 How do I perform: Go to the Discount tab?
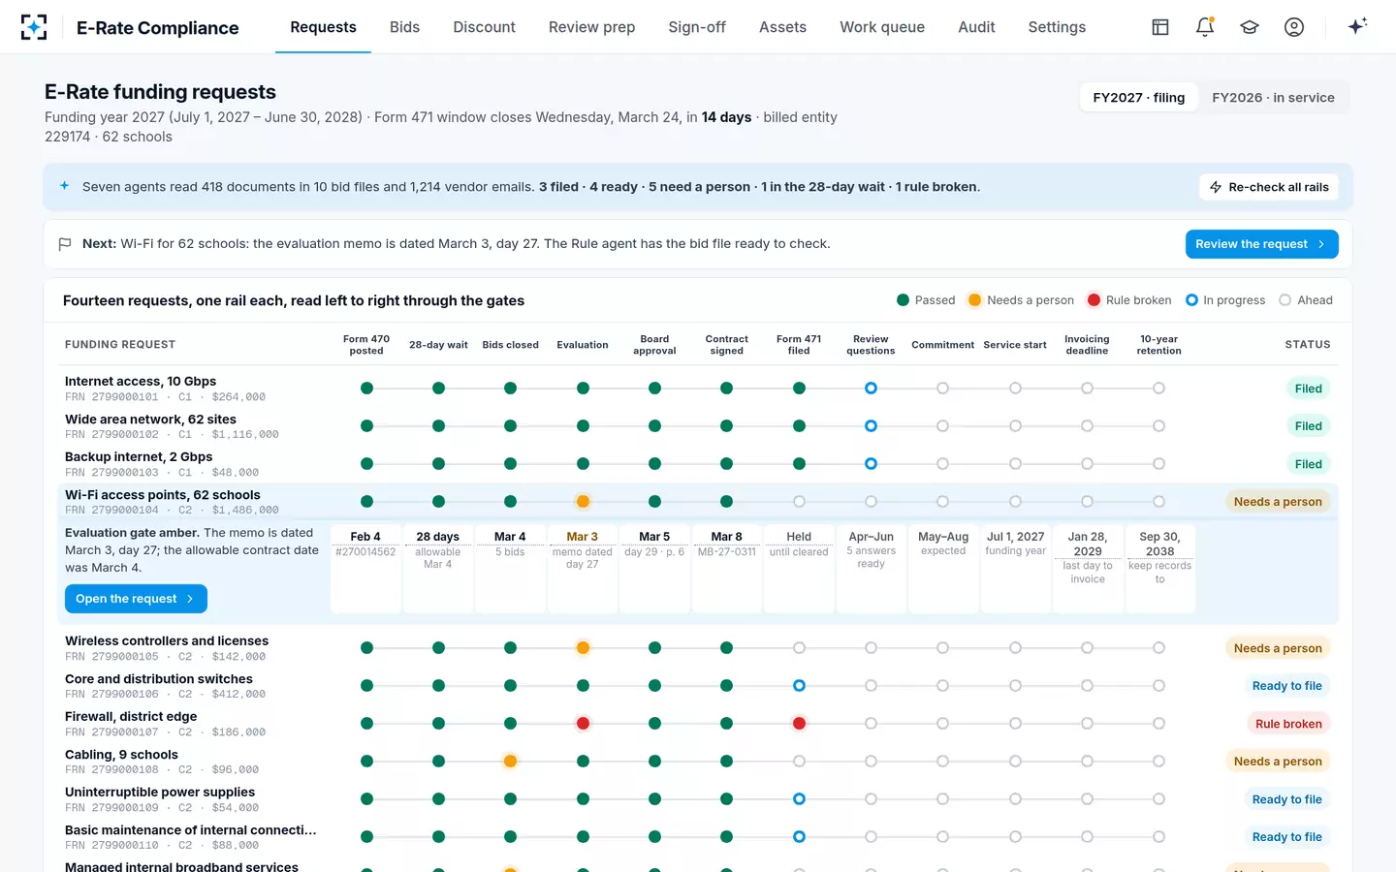tap(484, 27)
